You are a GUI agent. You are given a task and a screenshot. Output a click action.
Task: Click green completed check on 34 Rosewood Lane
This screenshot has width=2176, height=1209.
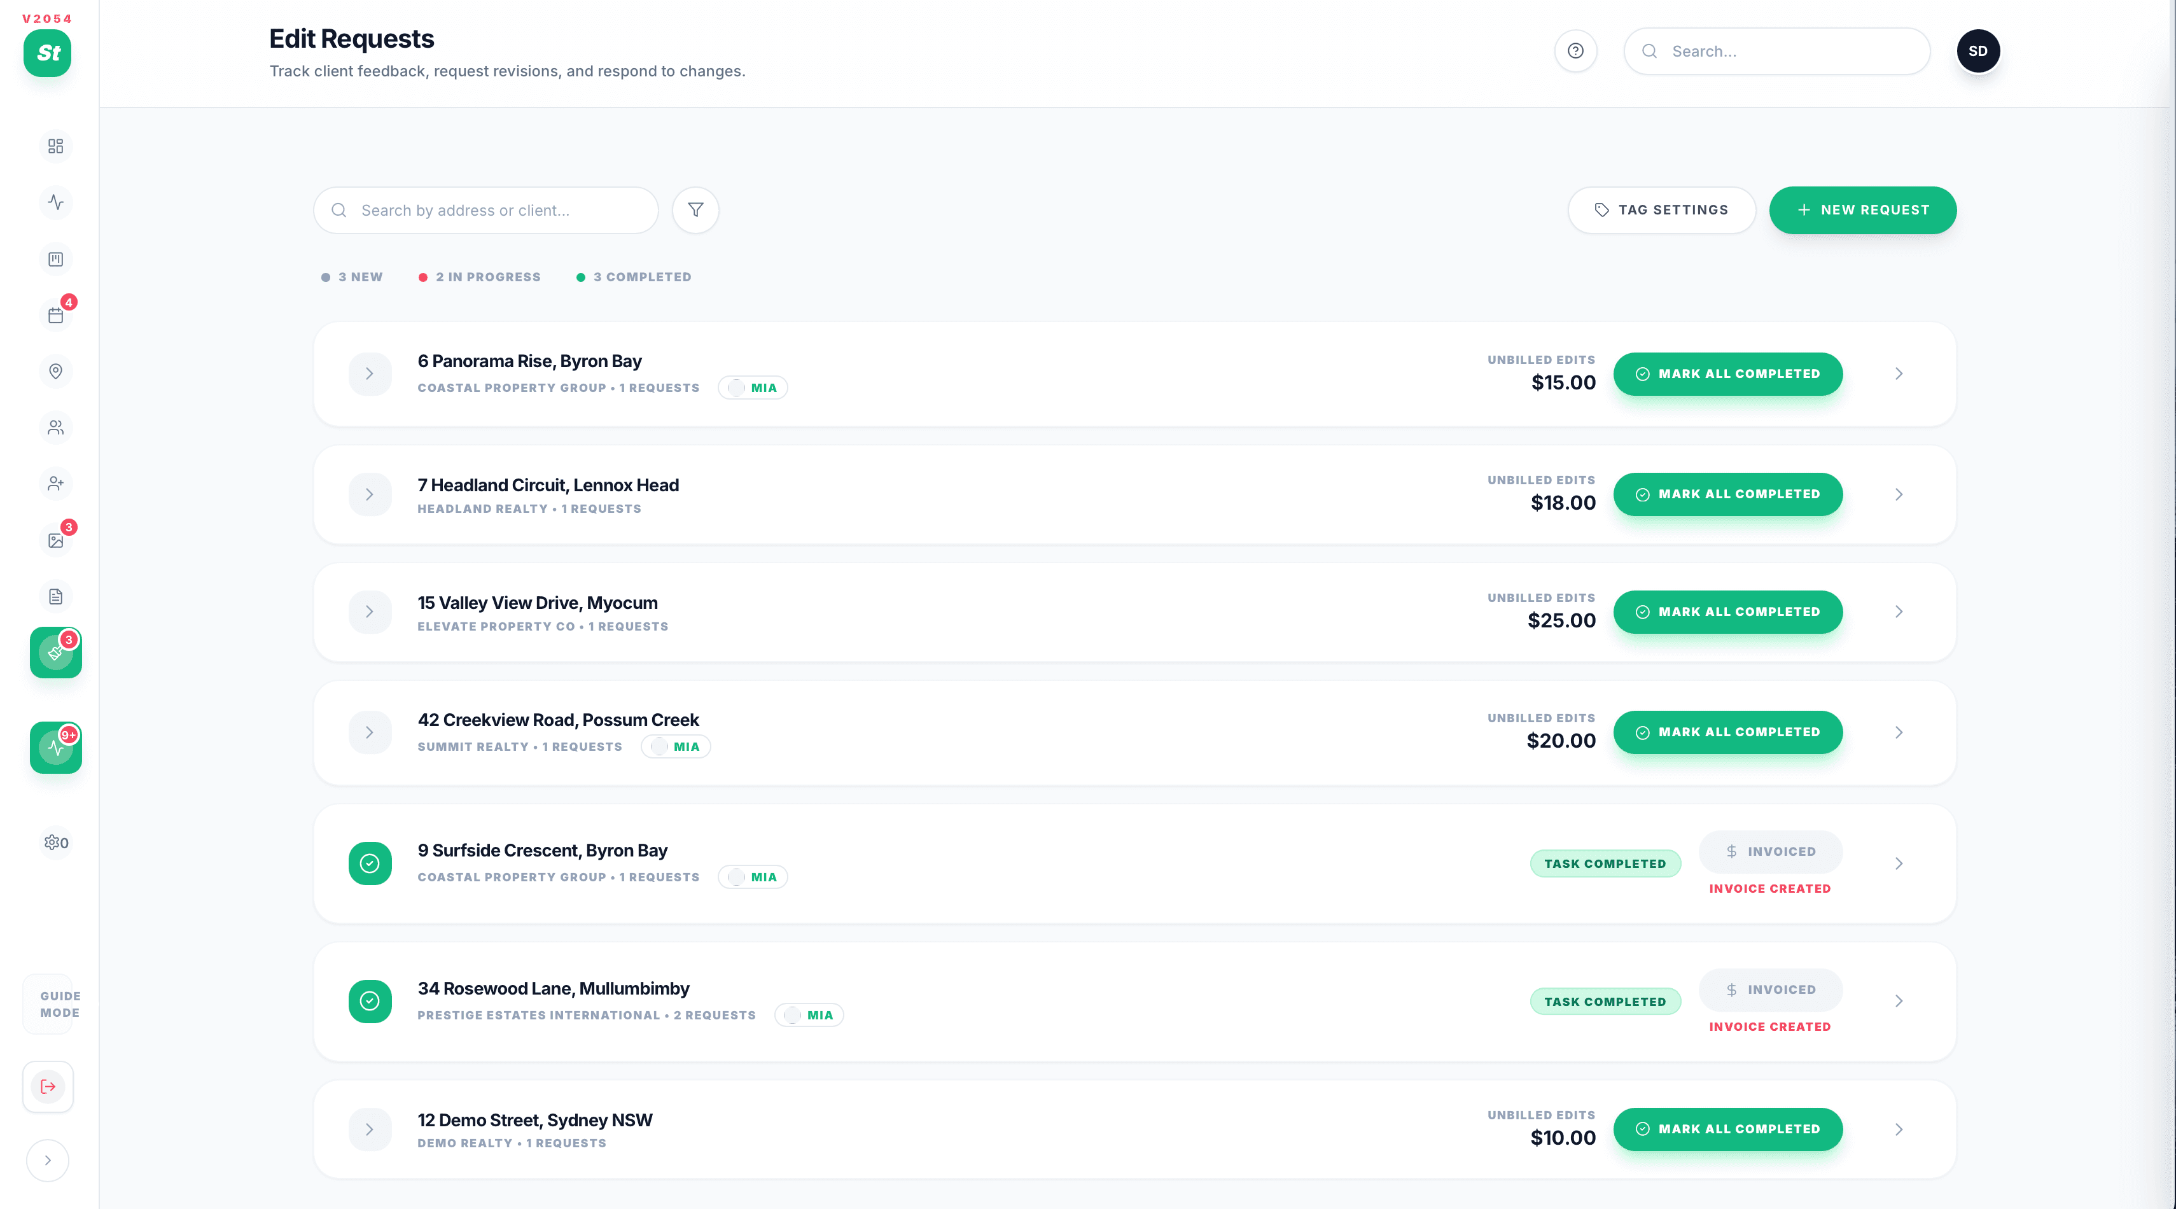click(x=370, y=1001)
